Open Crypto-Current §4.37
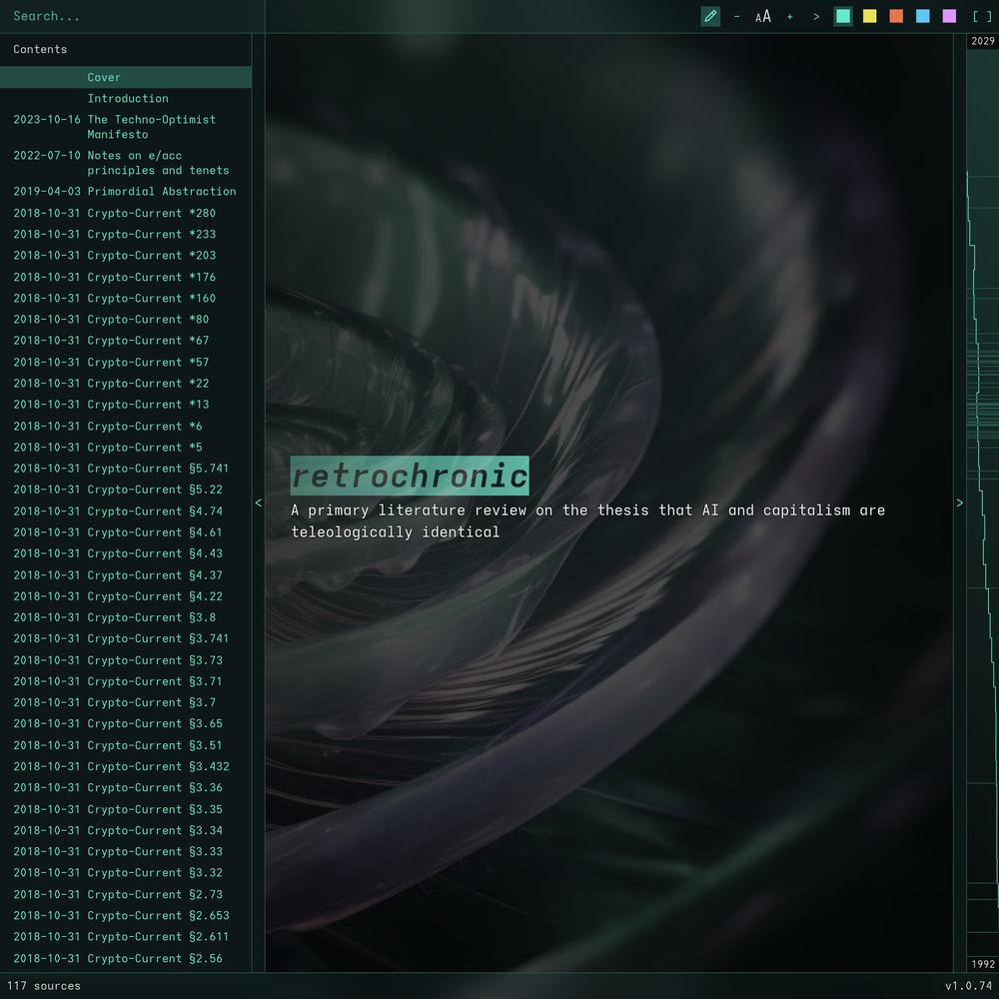Image resolution: width=999 pixels, height=999 pixels. point(126,575)
